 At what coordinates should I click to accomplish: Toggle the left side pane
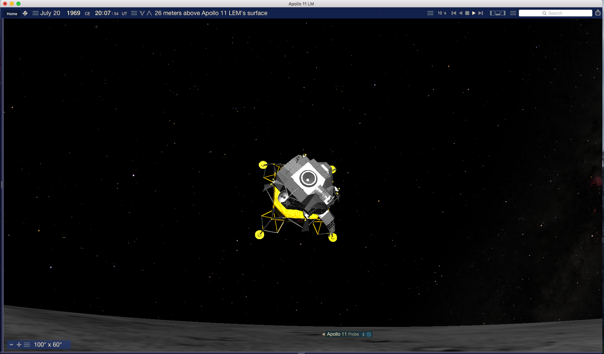pyautogui.click(x=492, y=13)
